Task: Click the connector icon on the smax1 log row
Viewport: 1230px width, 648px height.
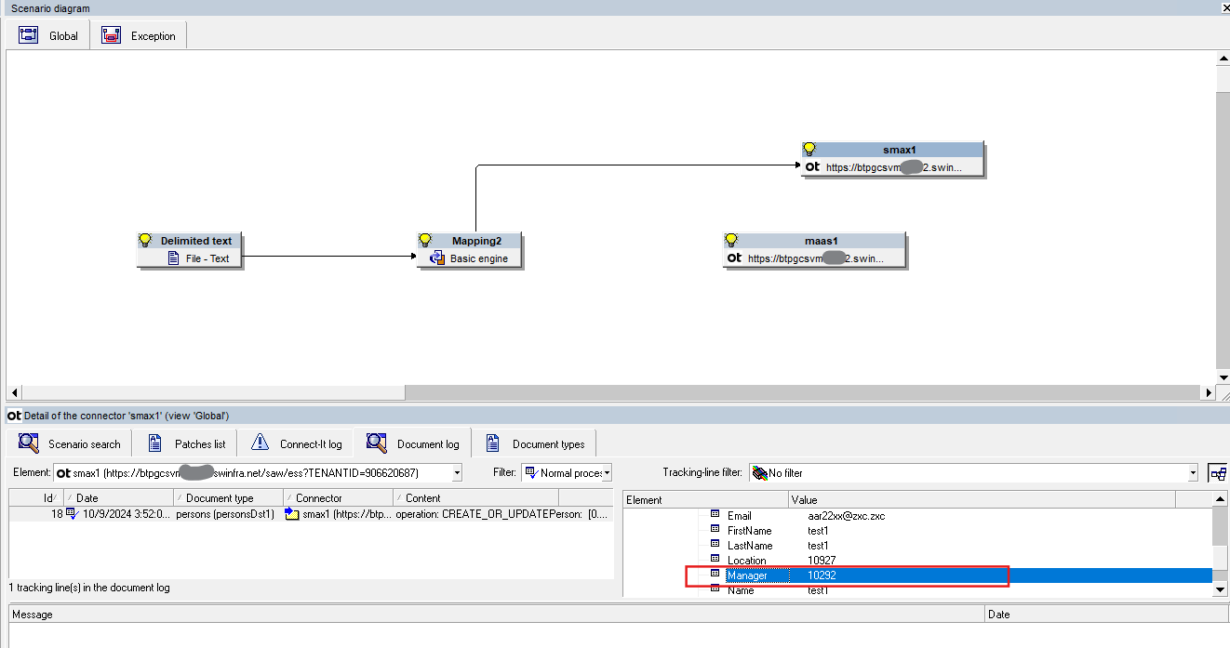Action: click(x=291, y=512)
